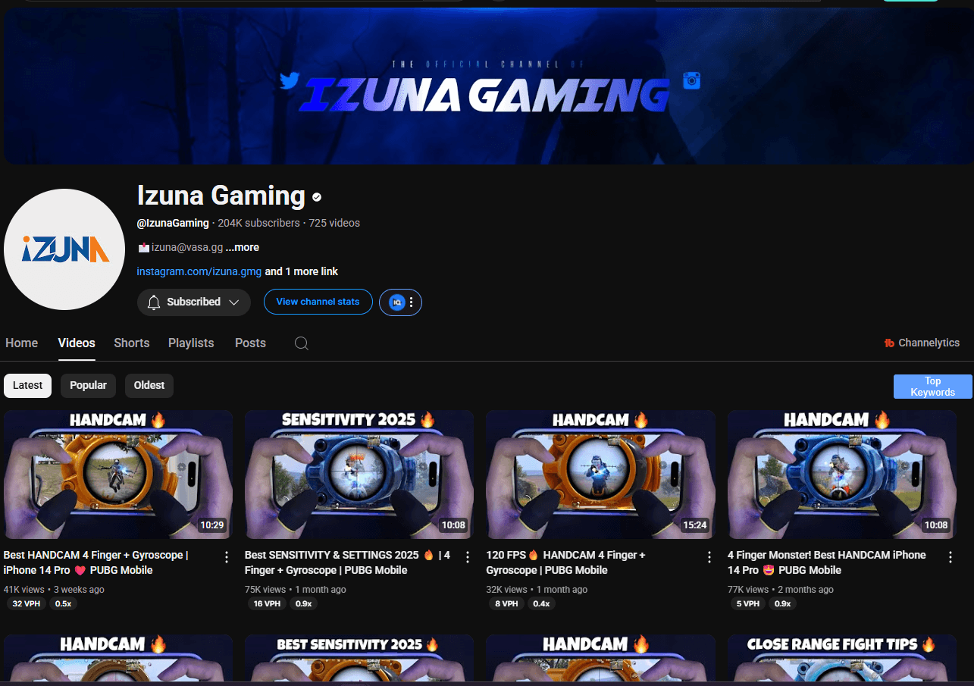This screenshot has height=686, width=974.
Task: Open the CLOSE RANGE FIGHT TIPS thumbnail
Action: tap(842, 657)
